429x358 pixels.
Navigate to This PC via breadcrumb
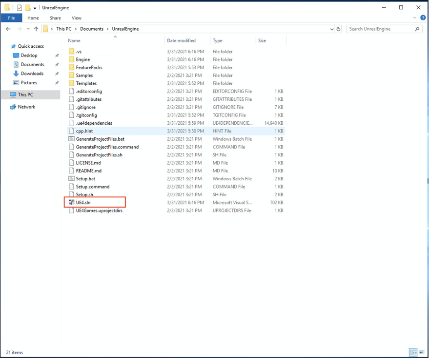coord(64,29)
